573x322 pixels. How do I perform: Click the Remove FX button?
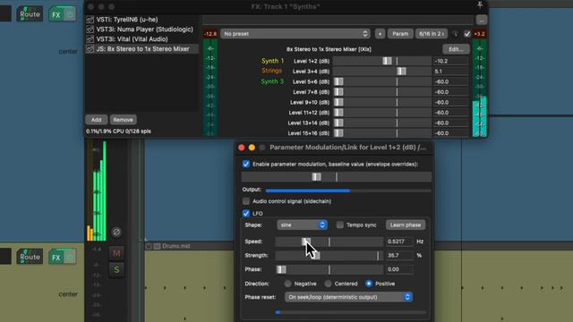(124, 120)
